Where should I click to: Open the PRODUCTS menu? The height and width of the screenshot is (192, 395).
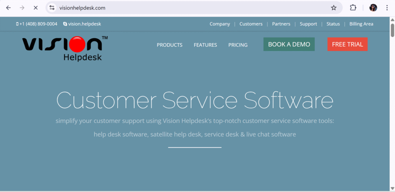coord(170,45)
